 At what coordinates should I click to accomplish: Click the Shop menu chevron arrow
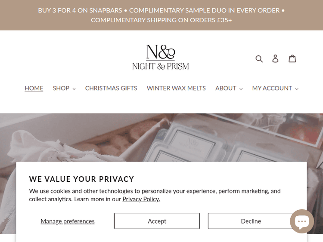[74, 89]
